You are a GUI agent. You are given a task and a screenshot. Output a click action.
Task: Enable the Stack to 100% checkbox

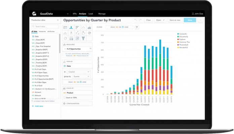(x=65, y=98)
